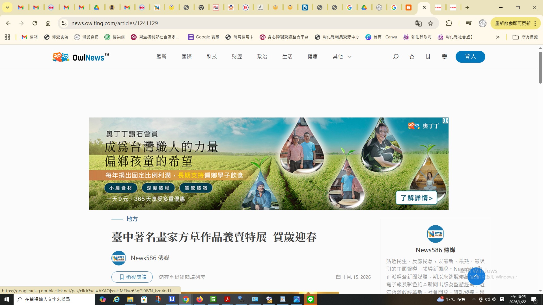Click the 登入 login button

click(x=470, y=57)
